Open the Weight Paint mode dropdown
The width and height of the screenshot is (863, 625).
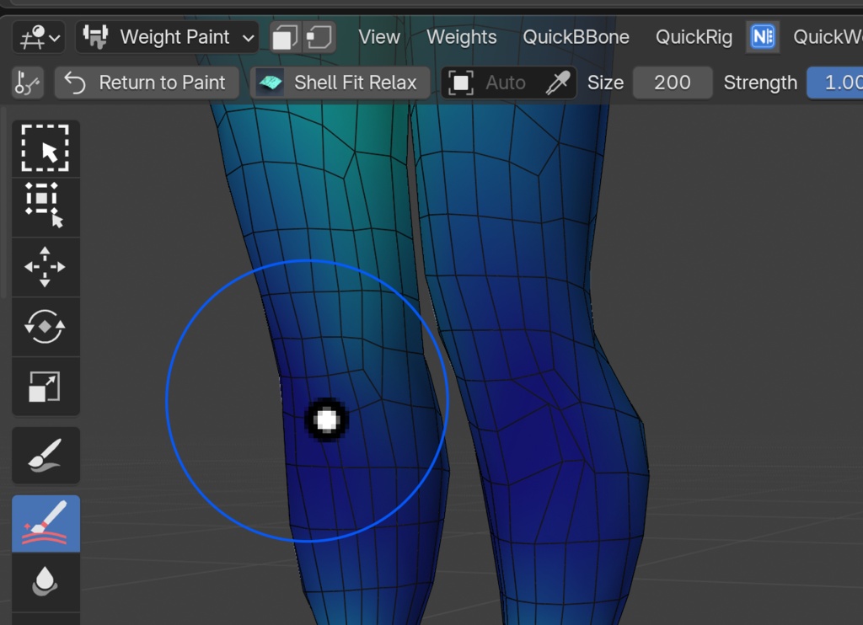[x=168, y=37]
